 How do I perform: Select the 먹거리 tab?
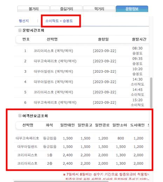click(99, 9)
